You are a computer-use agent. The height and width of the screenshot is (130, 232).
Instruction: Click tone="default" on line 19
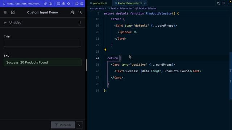tap(137, 26)
